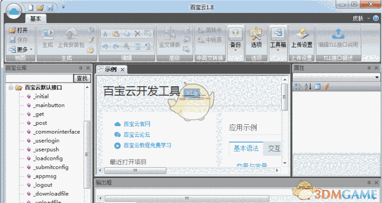382x203 pixels.
Task: Open the cloud application menu button
Action: (x=14, y=11)
